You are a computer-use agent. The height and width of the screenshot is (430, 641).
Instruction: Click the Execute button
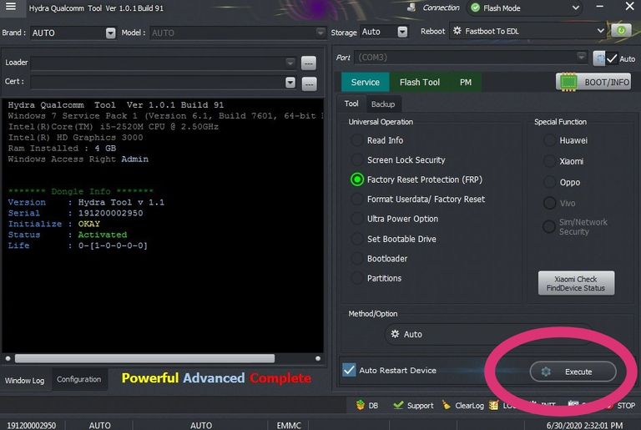[573, 372]
